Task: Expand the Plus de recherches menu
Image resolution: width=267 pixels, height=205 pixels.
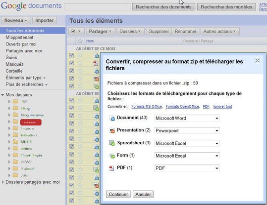Action: pyautogui.click(x=27, y=84)
